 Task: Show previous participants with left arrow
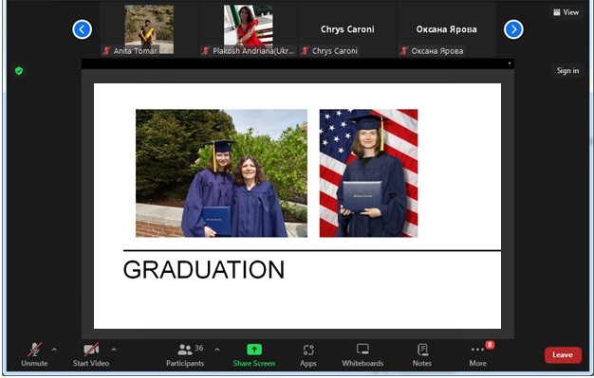point(83,29)
